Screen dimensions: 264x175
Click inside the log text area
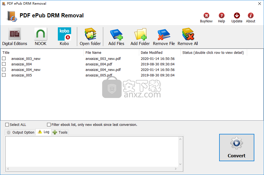point(92,152)
